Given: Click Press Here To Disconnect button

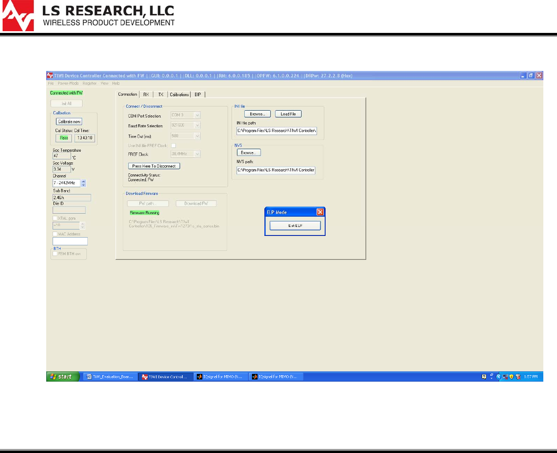Looking at the screenshot, I should point(154,166).
